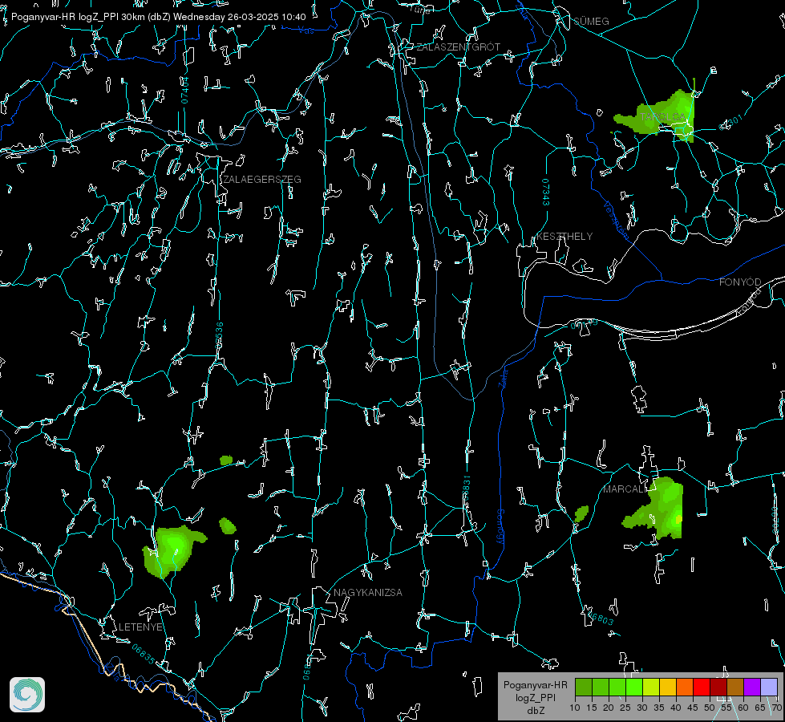Click the road number 05536 label
This screenshot has width=785, height=722.
click(219, 335)
